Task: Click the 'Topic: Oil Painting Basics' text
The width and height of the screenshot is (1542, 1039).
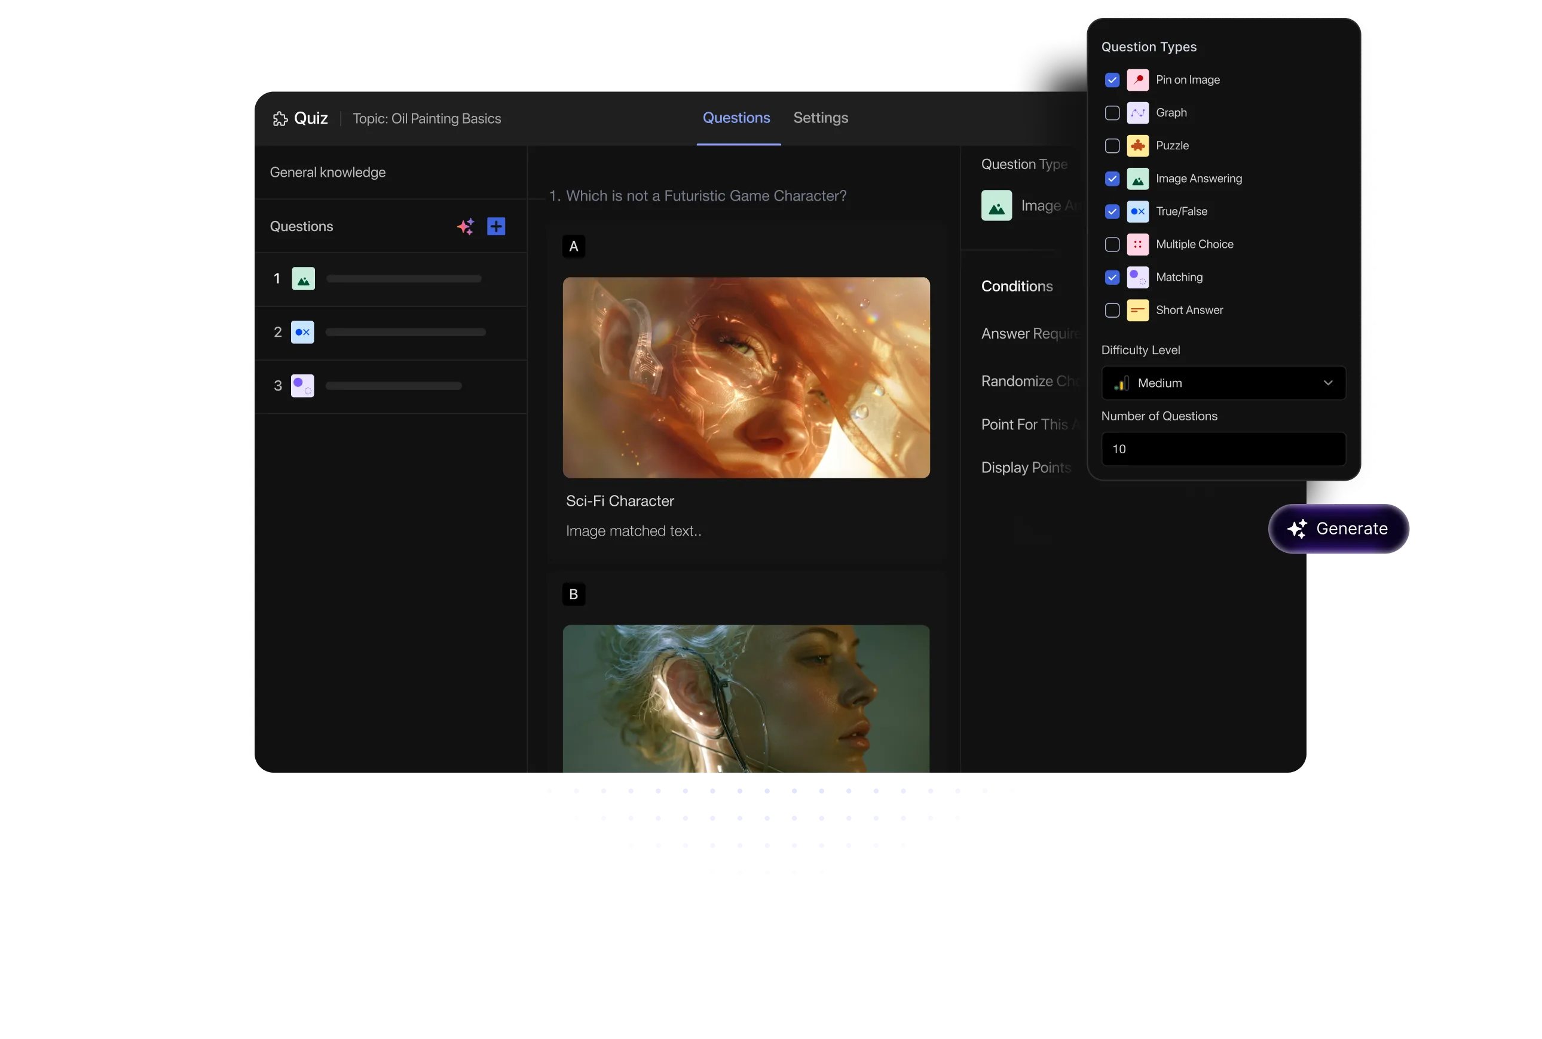Action: 427,119
